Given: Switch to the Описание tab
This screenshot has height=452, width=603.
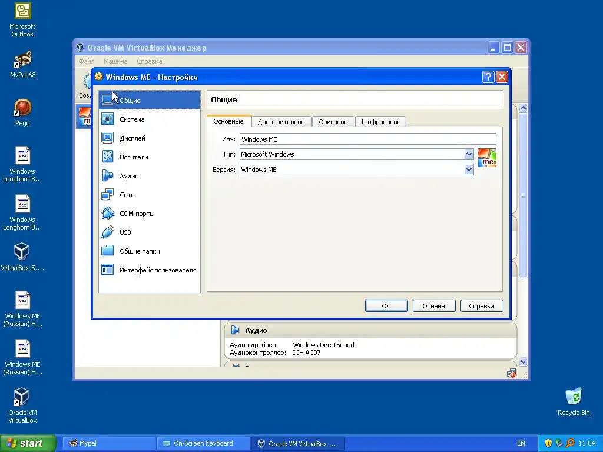Looking at the screenshot, I should click(x=333, y=122).
